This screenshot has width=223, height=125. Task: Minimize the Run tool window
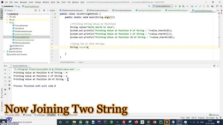[218, 66]
